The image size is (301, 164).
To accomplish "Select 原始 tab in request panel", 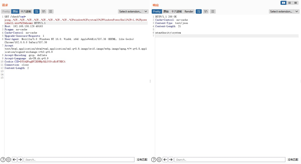I will pyautogui.click(x=15, y=11).
